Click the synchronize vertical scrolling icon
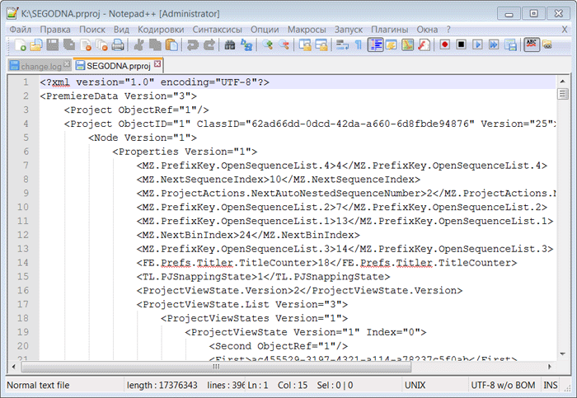The image size is (577, 398). coord(305,44)
